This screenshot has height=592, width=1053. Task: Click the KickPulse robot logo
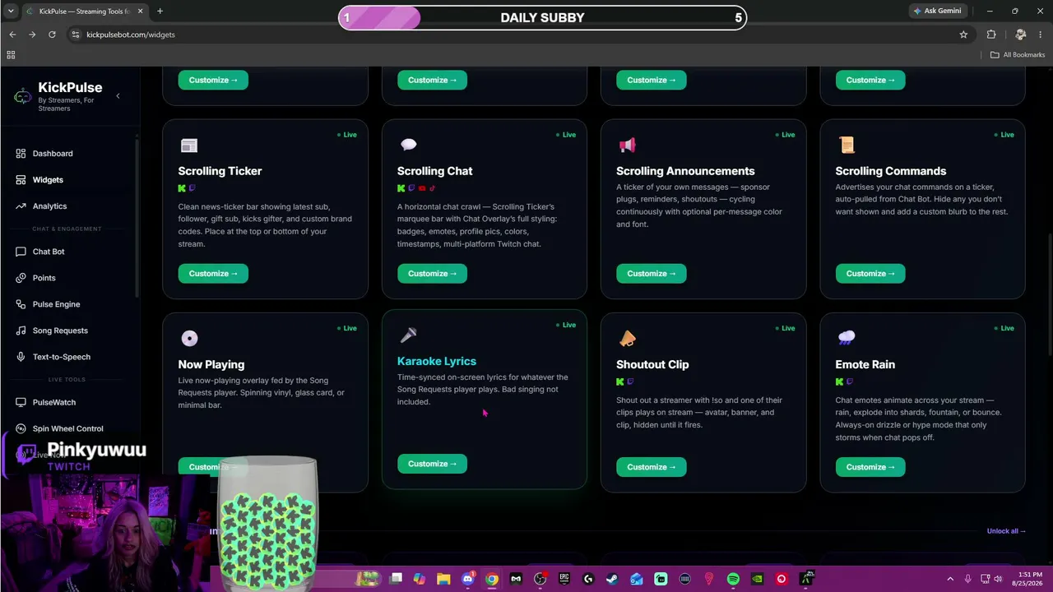[23, 96]
